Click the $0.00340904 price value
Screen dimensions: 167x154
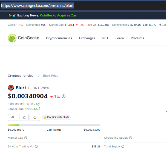(28, 96)
